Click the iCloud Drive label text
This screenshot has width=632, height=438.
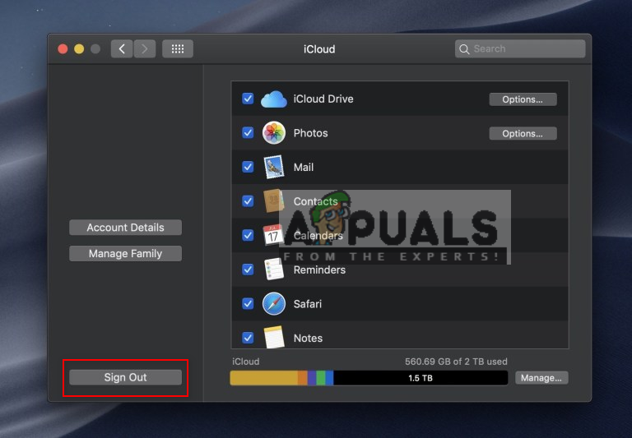(323, 99)
